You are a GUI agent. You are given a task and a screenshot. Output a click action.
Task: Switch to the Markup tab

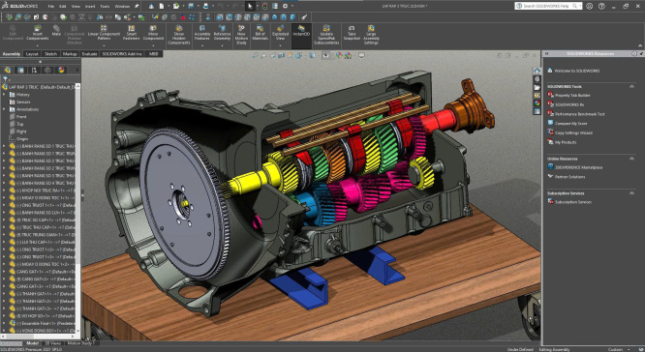point(70,54)
